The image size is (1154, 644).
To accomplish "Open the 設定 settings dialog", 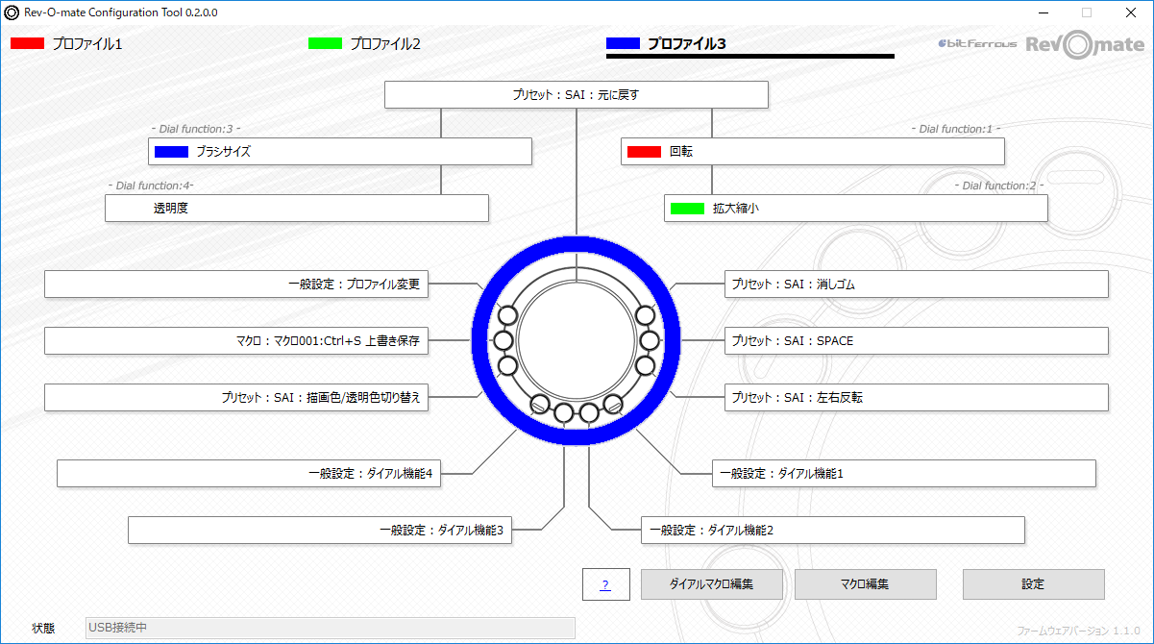I will pyautogui.click(x=1033, y=583).
